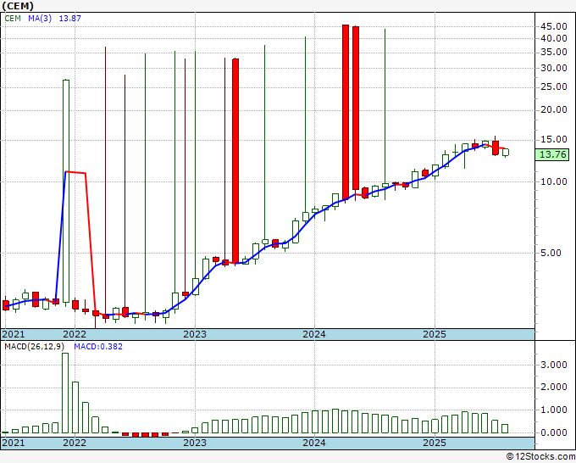The width and height of the screenshot is (576, 463).
Task: Click the 2025 marker on MACD timeline
Action: [x=435, y=443]
